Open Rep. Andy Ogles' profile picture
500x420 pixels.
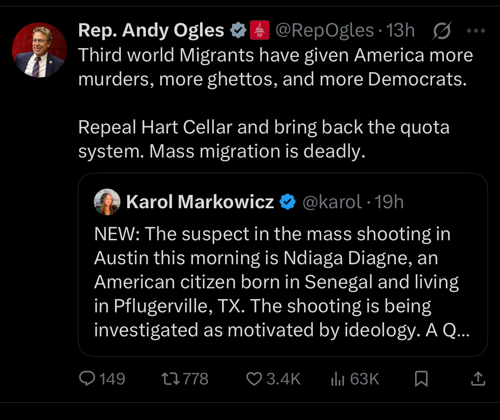(x=39, y=50)
